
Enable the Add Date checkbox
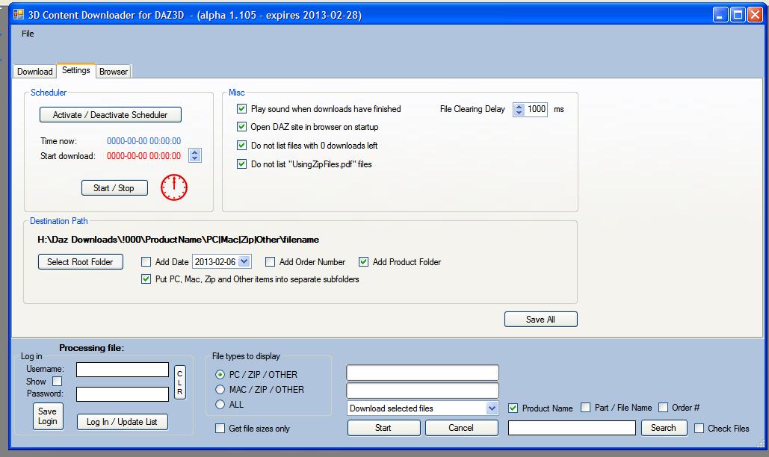pyautogui.click(x=146, y=262)
